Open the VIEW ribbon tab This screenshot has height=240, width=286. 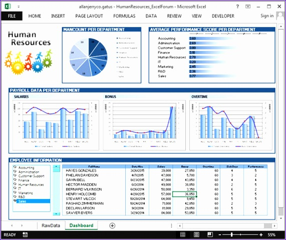click(196, 16)
